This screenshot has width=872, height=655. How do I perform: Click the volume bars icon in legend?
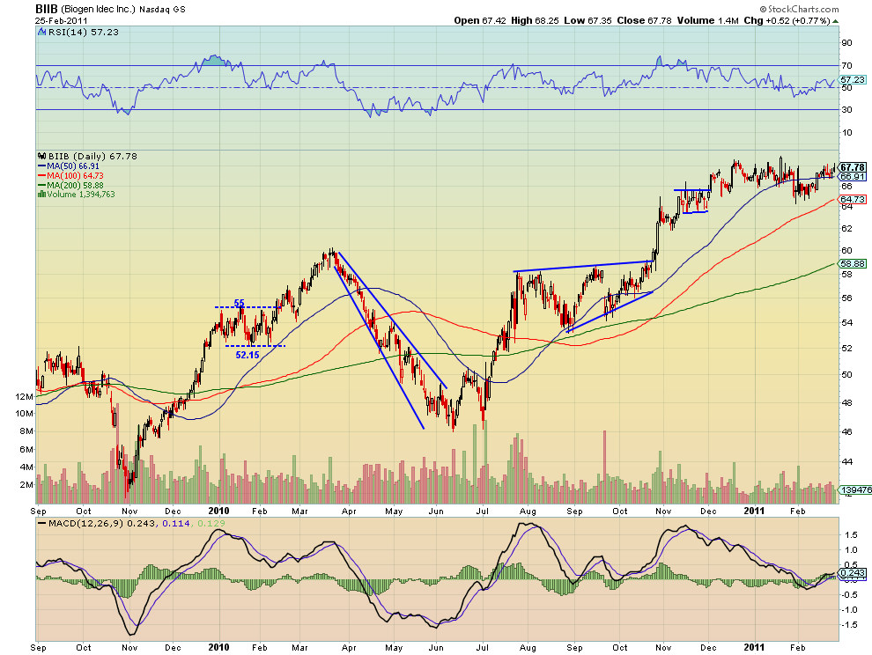41,194
